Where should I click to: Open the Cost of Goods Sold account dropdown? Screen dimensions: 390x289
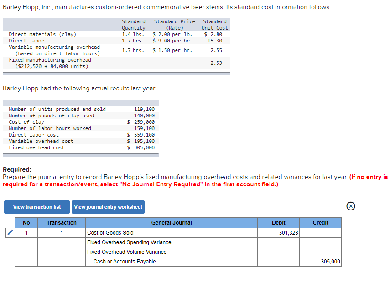tap(172, 233)
